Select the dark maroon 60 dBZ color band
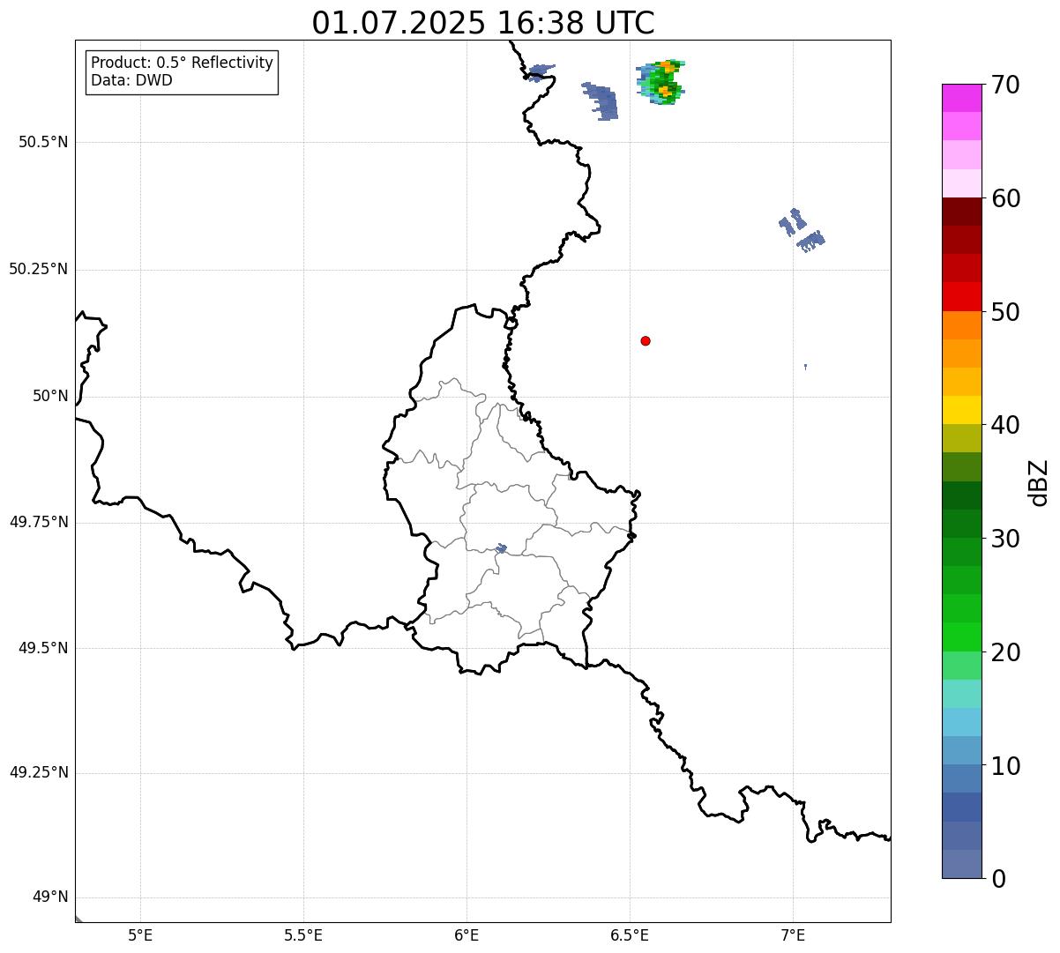This screenshot has width=1060, height=953. click(x=961, y=212)
